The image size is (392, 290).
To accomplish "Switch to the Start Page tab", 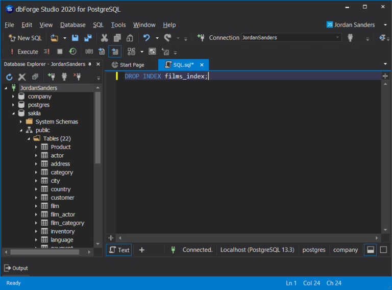I will (x=128, y=65).
